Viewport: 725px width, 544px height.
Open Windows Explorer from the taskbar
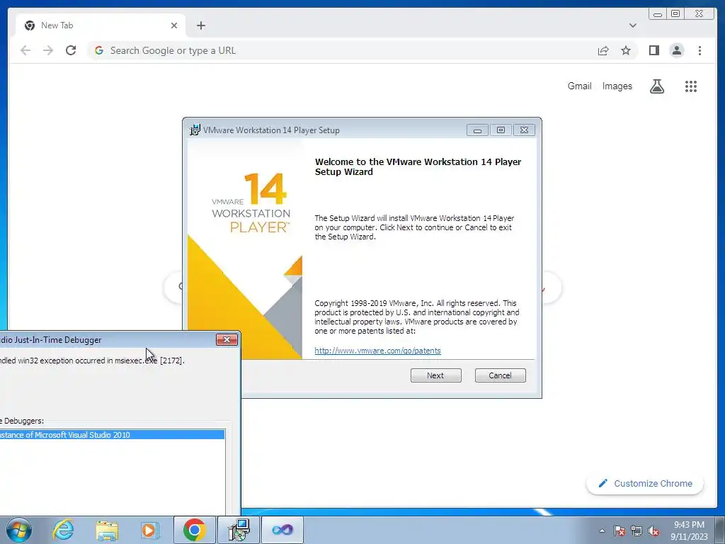tap(107, 530)
